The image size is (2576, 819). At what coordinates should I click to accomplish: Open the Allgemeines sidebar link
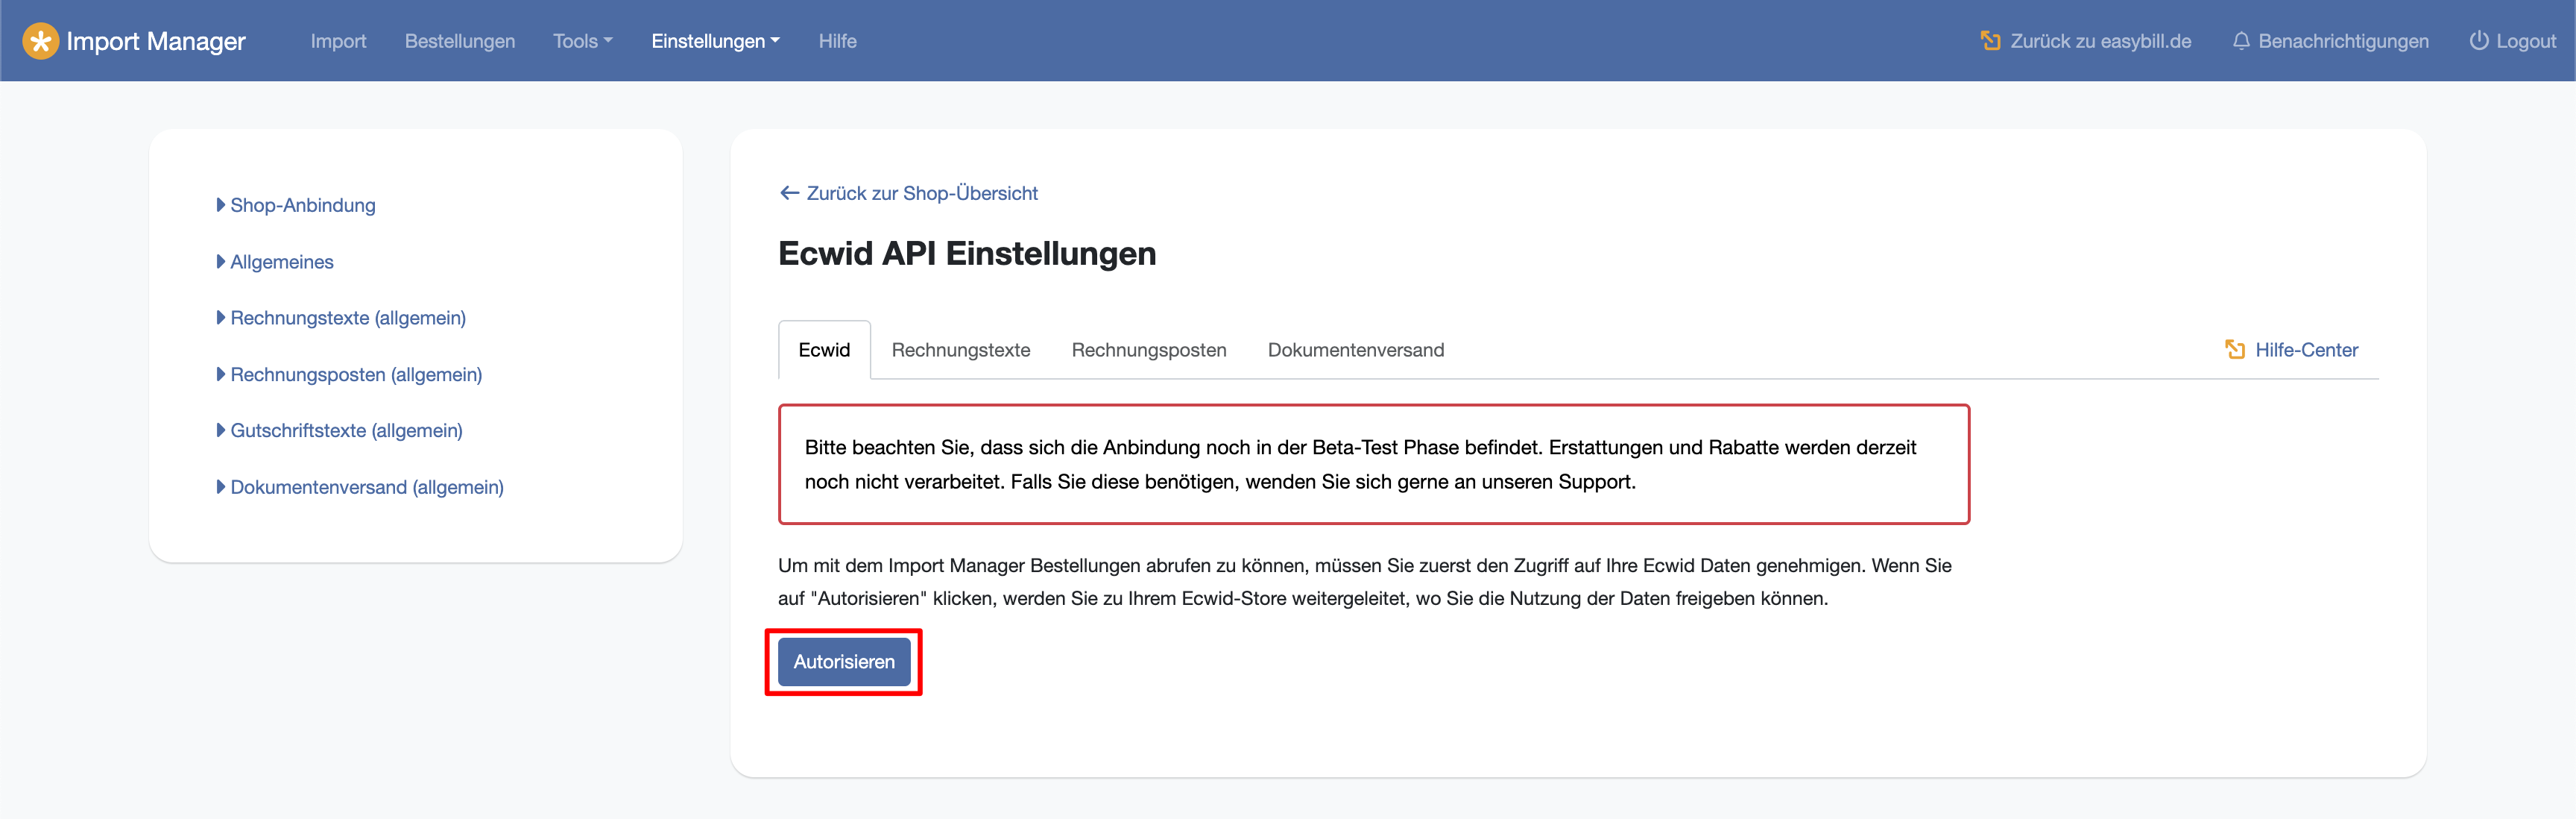(x=282, y=261)
